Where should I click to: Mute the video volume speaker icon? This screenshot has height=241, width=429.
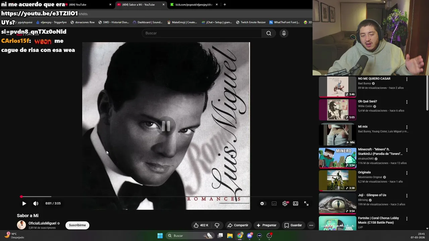36,204
